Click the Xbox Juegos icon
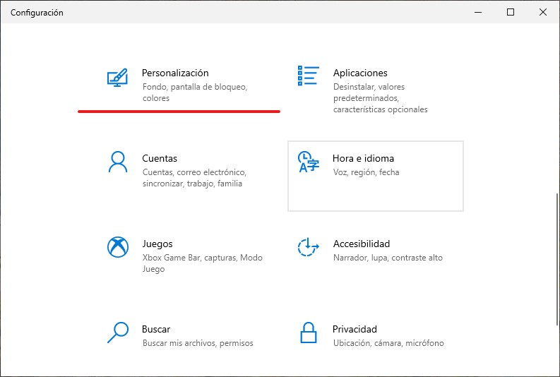This screenshot has height=377, width=560. pyautogui.click(x=118, y=247)
